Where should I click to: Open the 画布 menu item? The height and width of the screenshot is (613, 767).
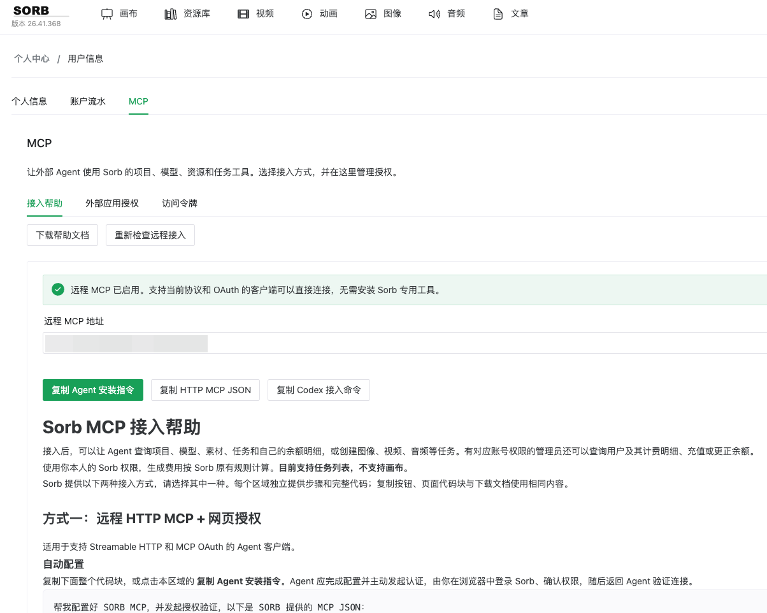(120, 14)
